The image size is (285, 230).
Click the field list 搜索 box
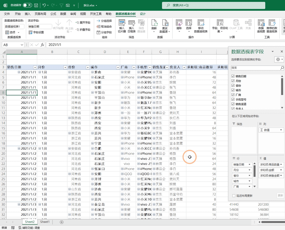[x=255, y=68]
